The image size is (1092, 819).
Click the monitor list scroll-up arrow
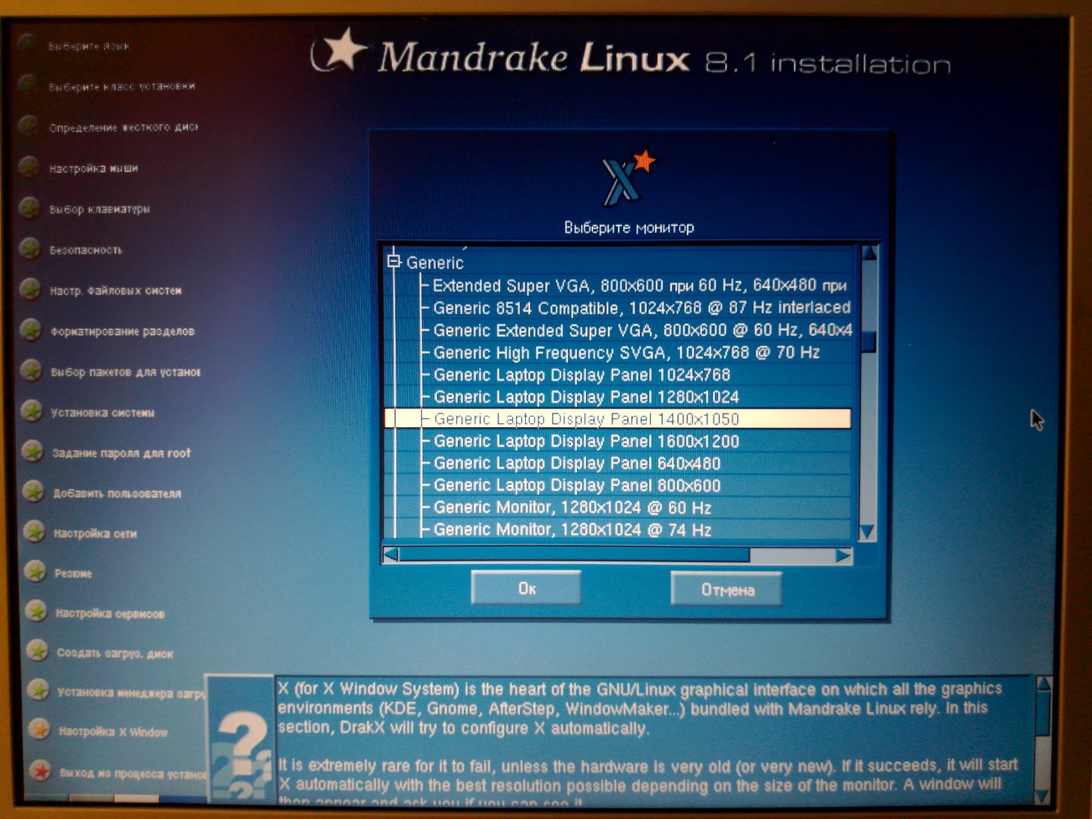coord(869,253)
